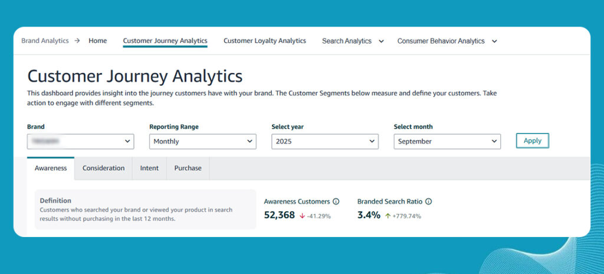Switch to the Consideration tab

[x=103, y=168]
